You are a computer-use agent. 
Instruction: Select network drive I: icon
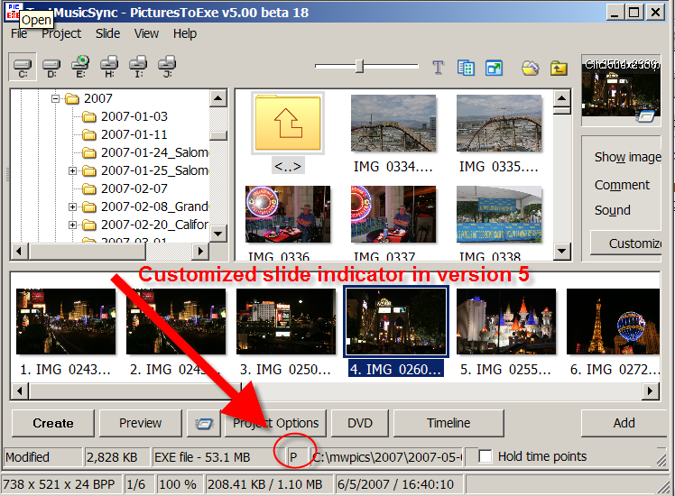click(x=138, y=67)
